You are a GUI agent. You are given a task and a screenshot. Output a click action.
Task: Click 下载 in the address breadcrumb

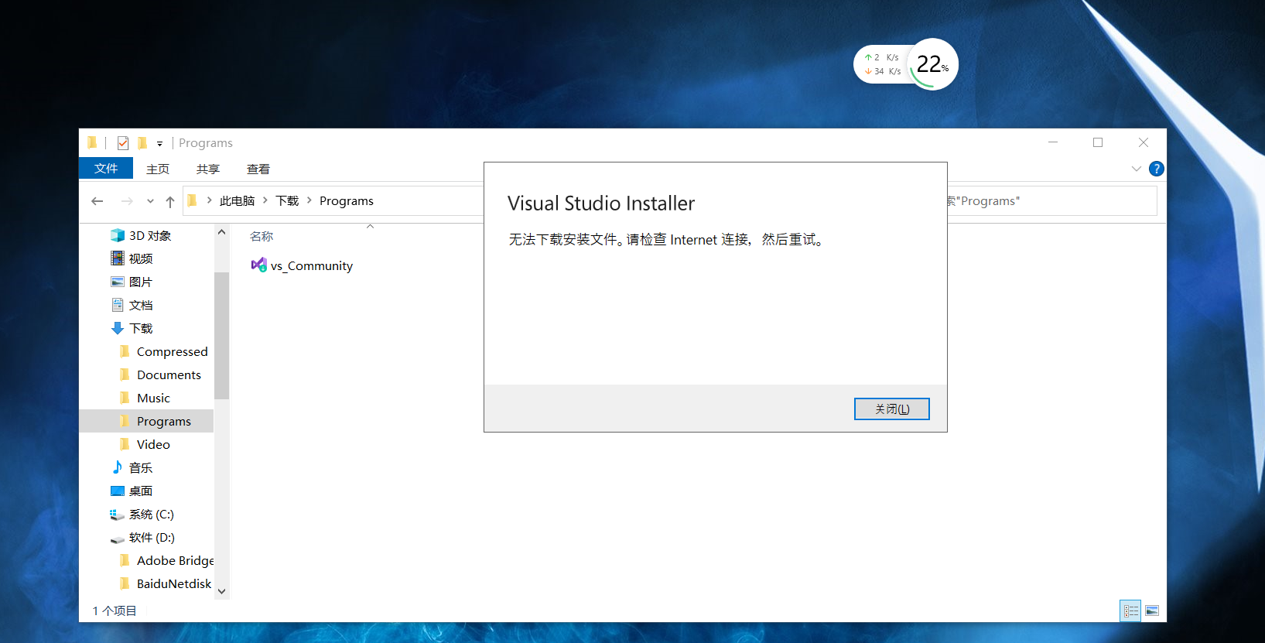tap(287, 201)
